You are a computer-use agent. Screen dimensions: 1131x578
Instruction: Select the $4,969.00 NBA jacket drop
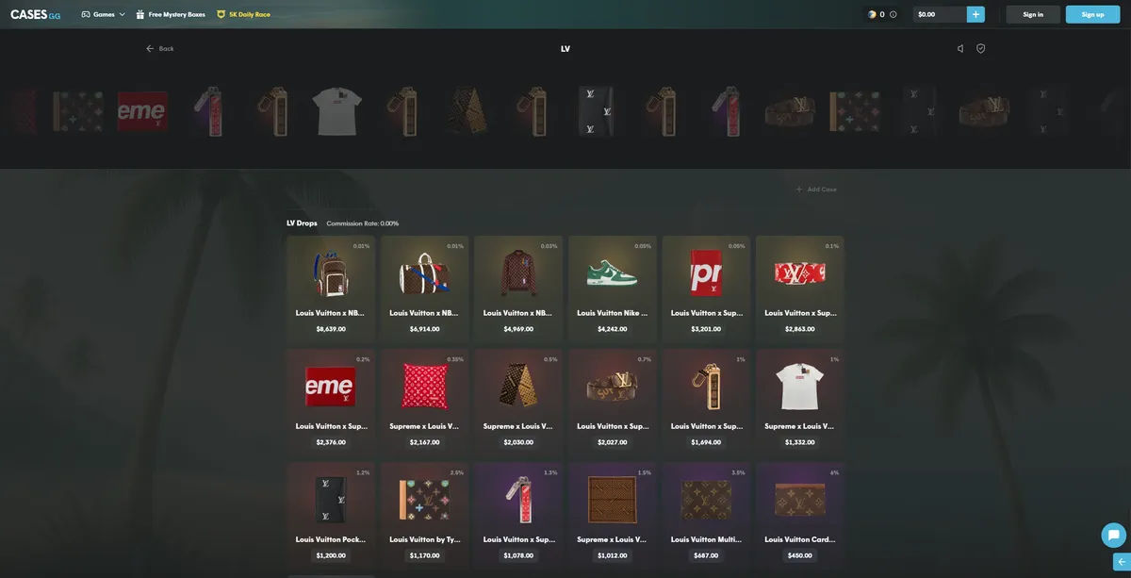[518, 289]
